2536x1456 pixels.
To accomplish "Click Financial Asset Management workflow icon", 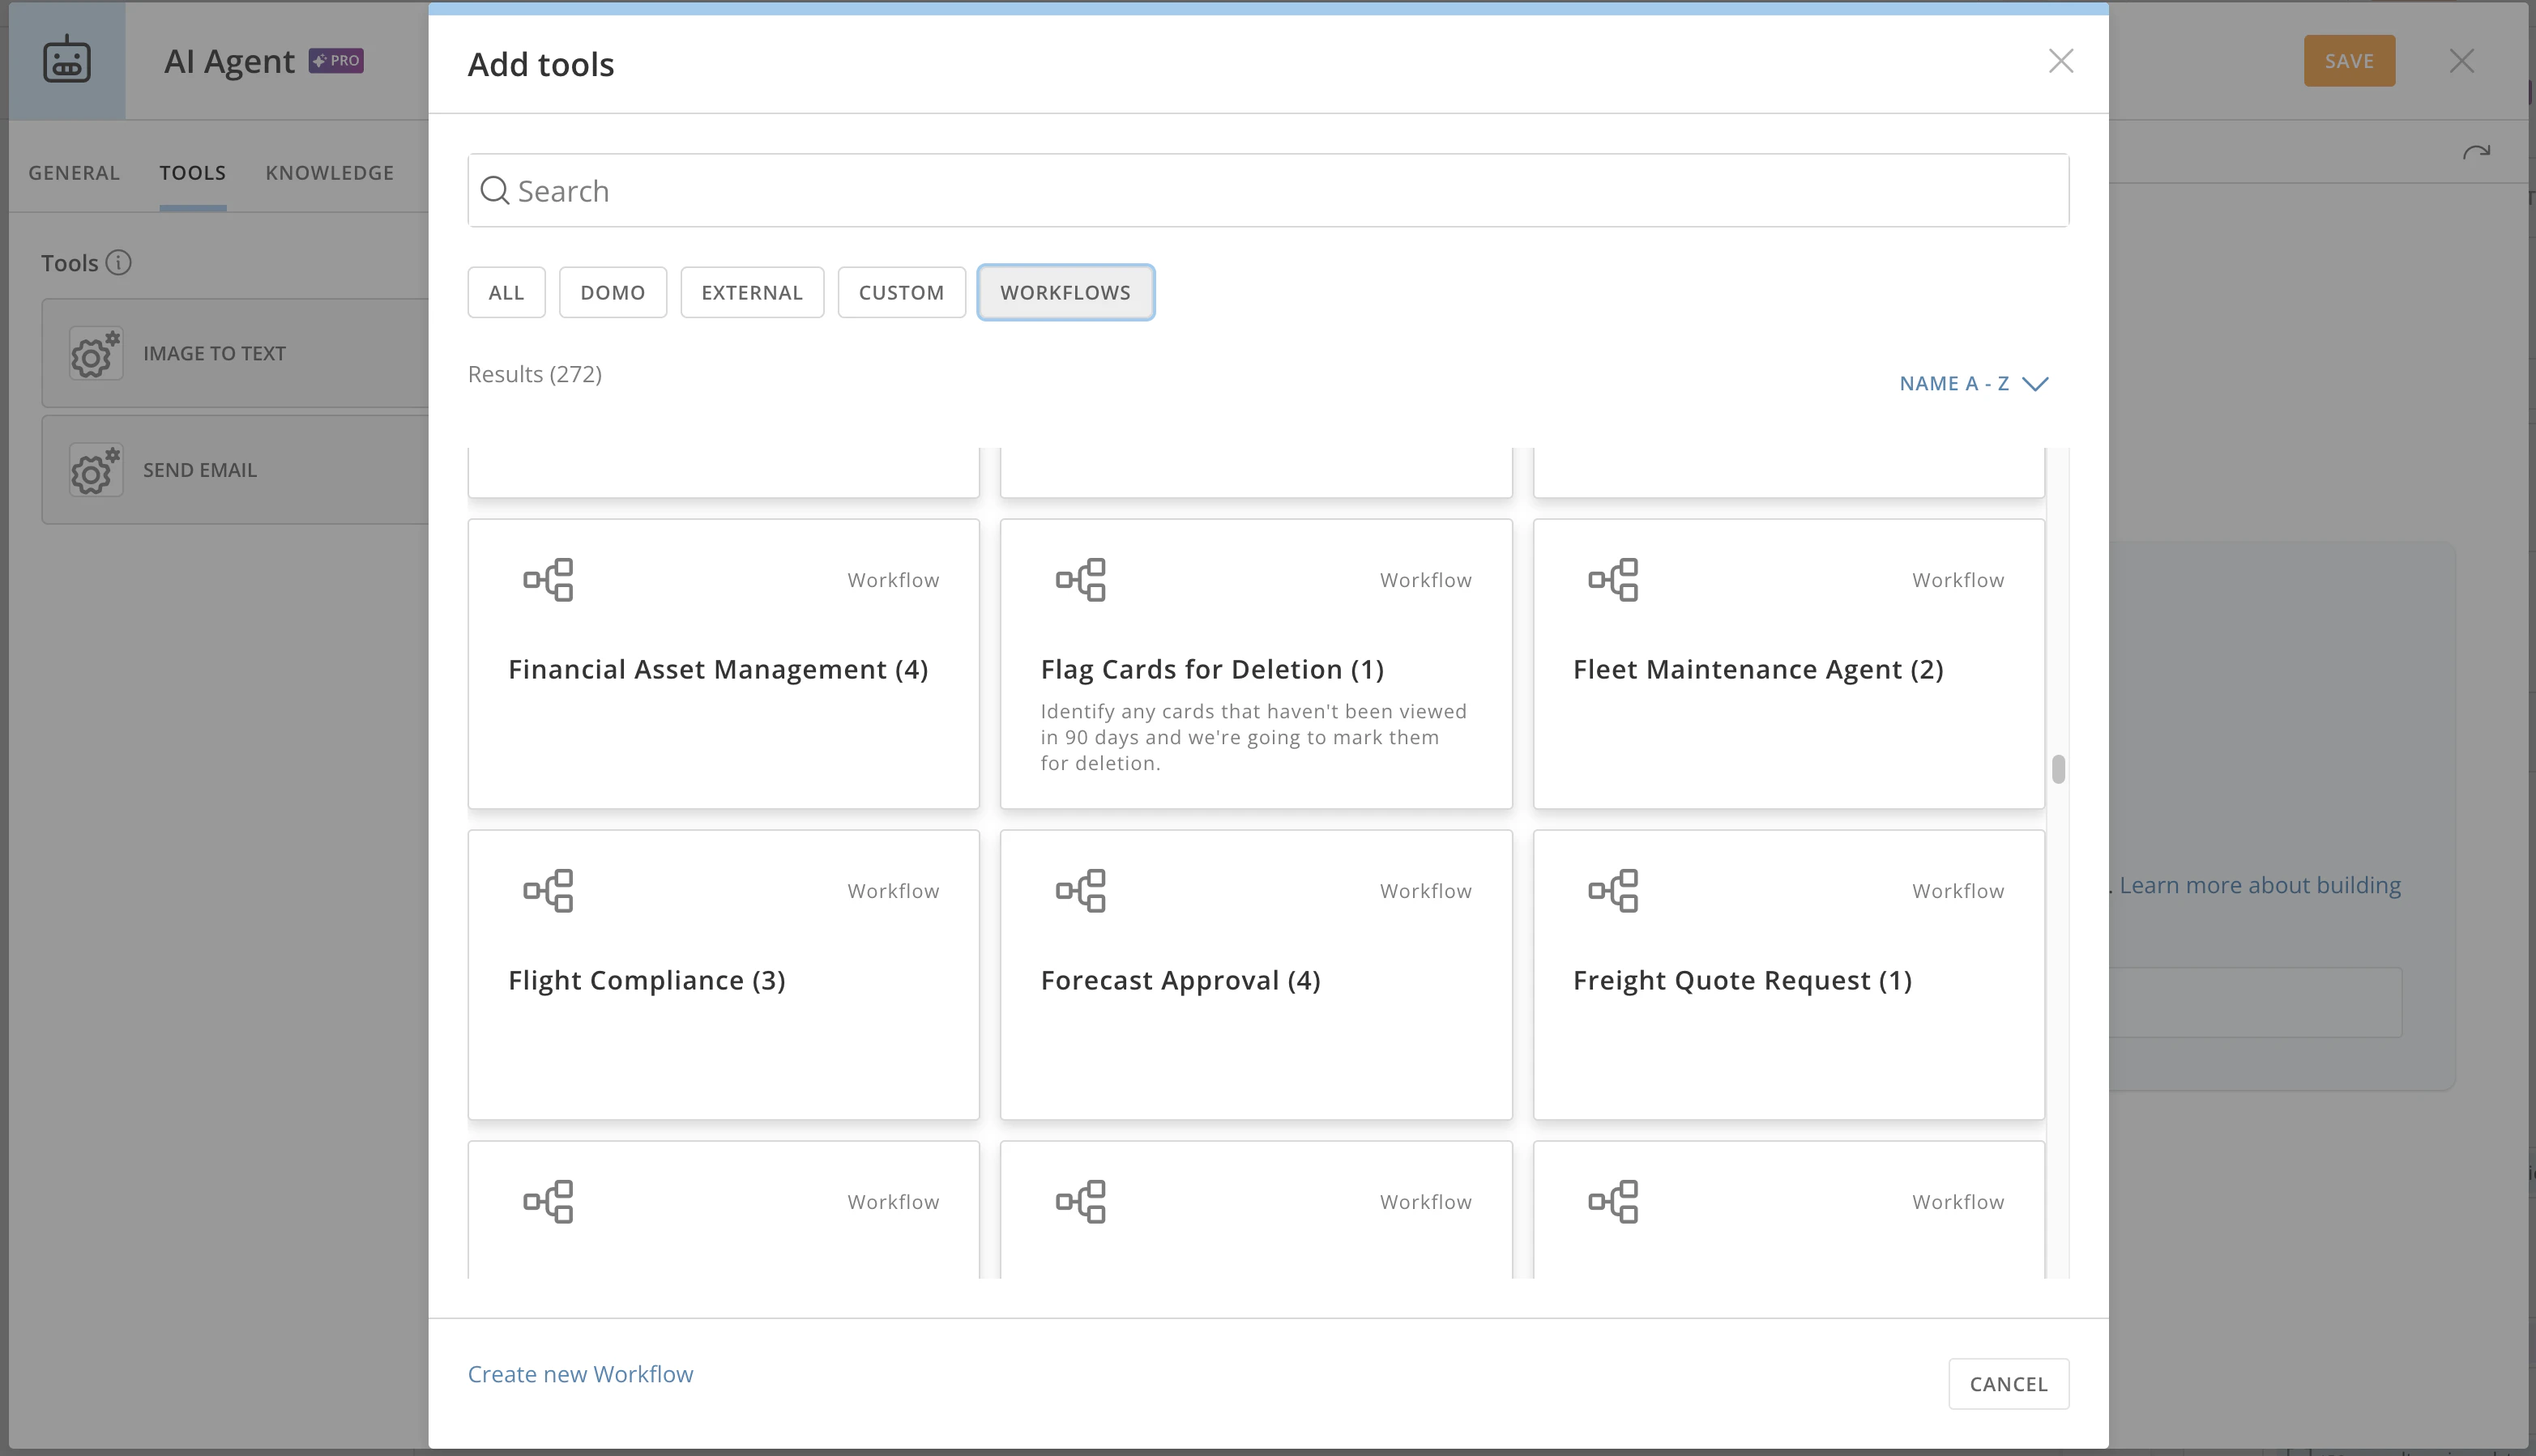I will [x=549, y=580].
